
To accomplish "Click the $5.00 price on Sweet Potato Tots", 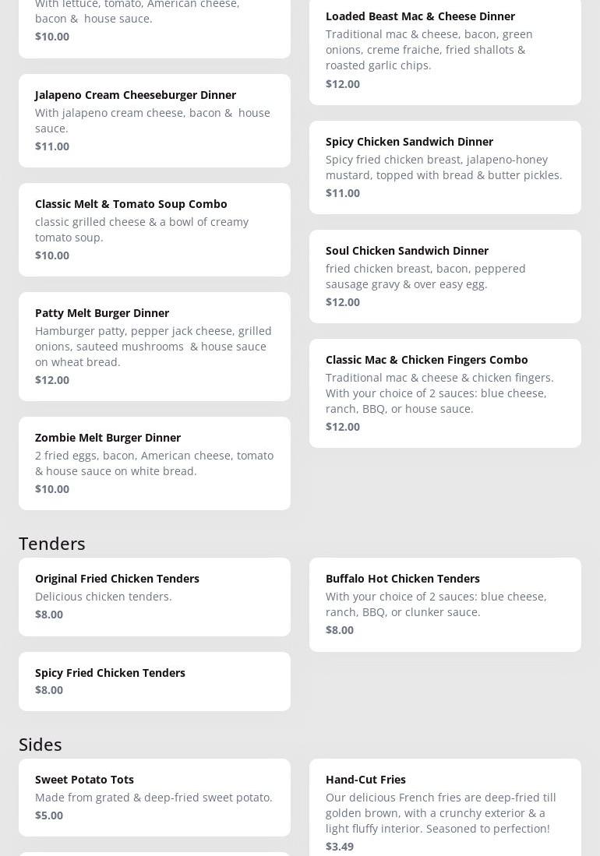I will pyautogui.click(x=49, y=815).
